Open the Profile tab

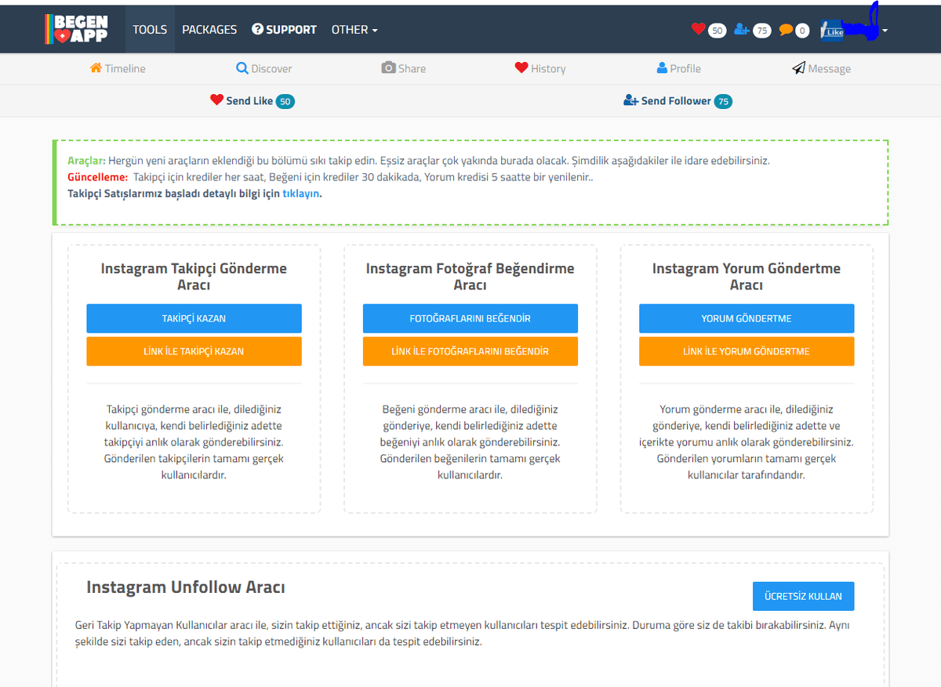679,69
